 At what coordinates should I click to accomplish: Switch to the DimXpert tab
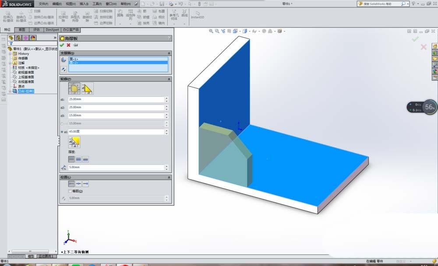(x=52, y=30)
